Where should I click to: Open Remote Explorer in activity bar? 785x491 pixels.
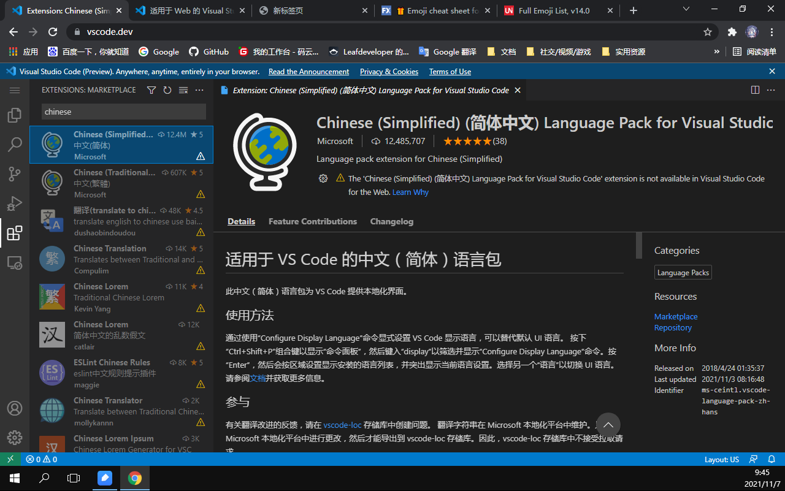pyautogui.click(x=15, y=263)
